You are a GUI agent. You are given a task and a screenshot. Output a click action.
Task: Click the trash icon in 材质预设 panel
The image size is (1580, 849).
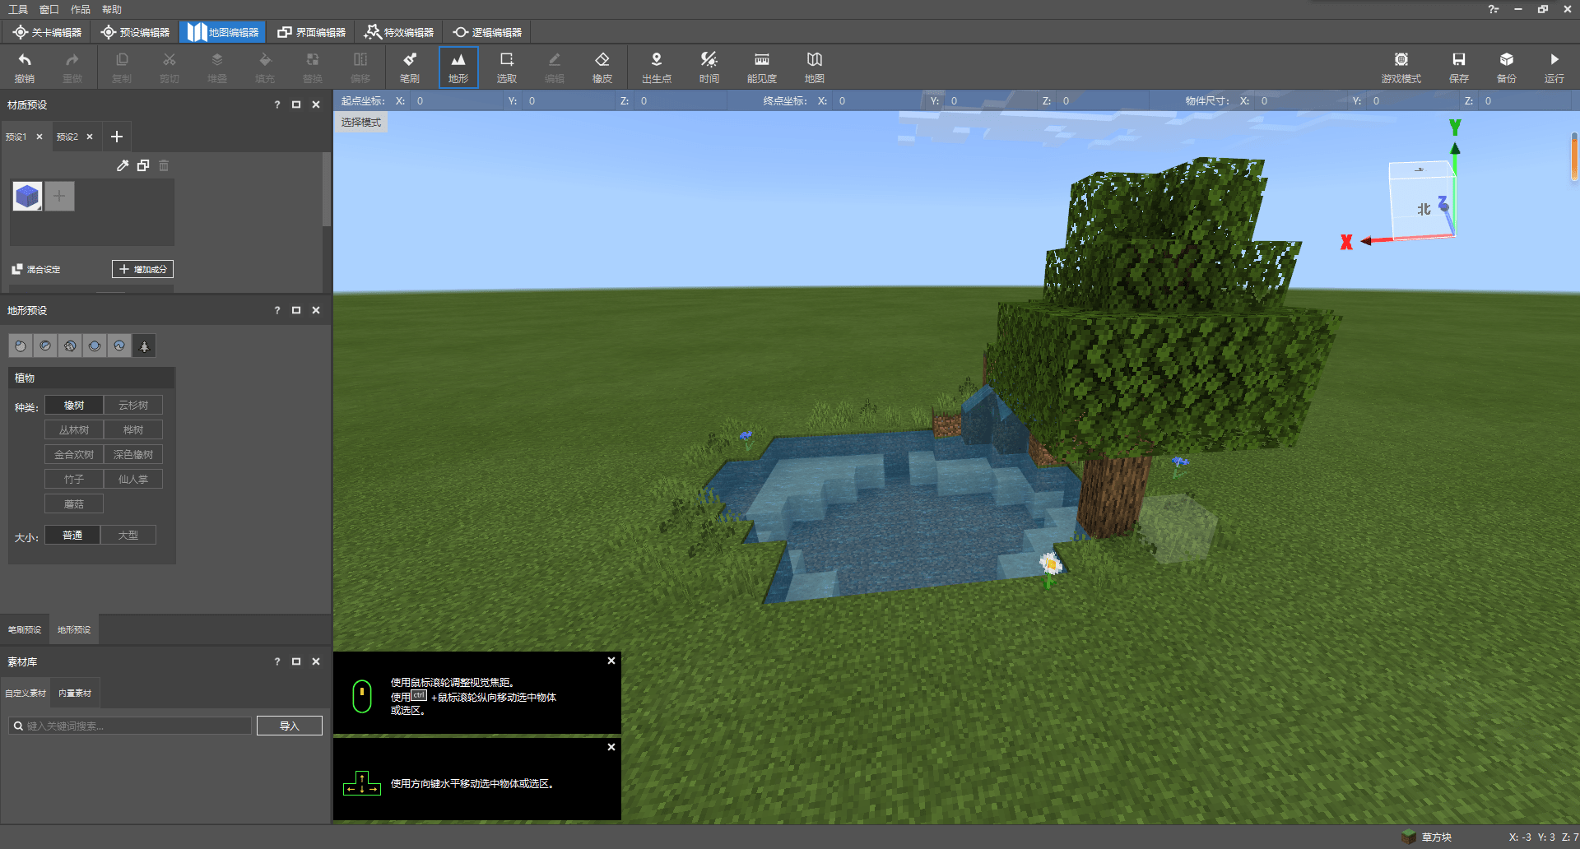click(x=164, y=165)
